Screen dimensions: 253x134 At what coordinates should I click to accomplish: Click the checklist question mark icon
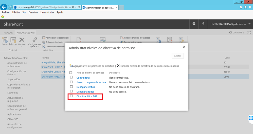[x=170, y=40]
